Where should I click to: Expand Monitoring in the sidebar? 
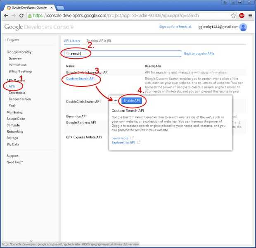(x=14, y=112)
